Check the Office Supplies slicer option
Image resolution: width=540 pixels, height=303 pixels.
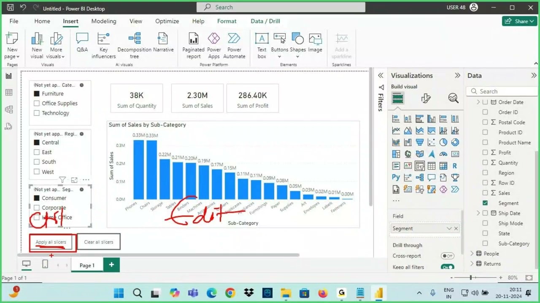pos(37,104)
